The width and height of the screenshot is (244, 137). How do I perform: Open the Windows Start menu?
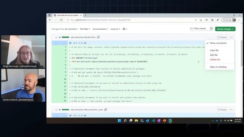click(x=119, y=121)
